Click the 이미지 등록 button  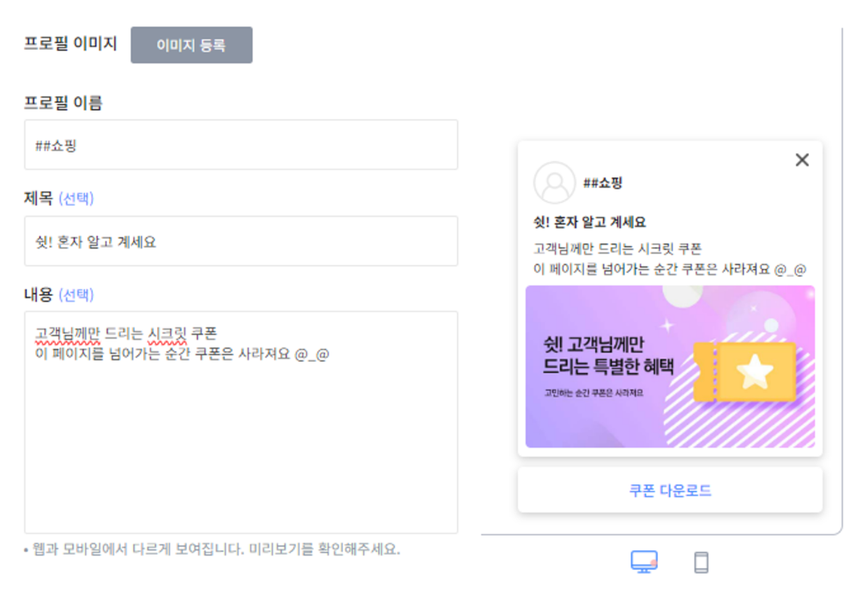pos(191,45)
